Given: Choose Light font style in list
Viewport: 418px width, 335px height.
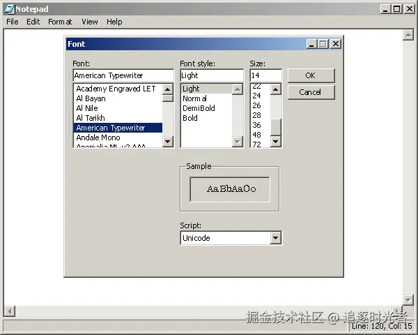Looking at the screenshot, I should pyautogui.click(x=207, y=89).
